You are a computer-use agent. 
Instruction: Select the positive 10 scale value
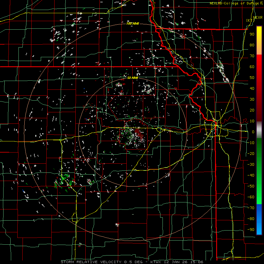[252, 121]
